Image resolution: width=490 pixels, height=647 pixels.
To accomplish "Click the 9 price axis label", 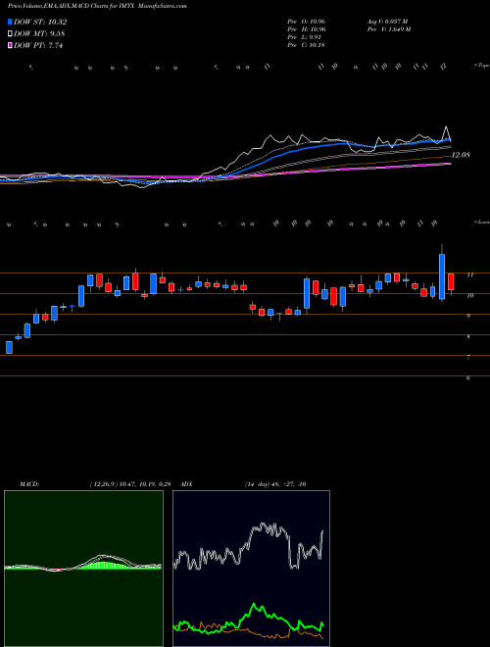I will point(468,316).
